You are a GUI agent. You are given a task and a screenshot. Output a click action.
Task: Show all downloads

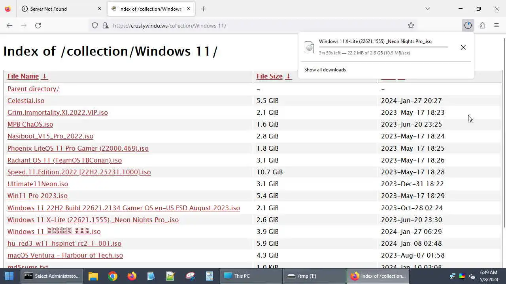coord(325,70)
